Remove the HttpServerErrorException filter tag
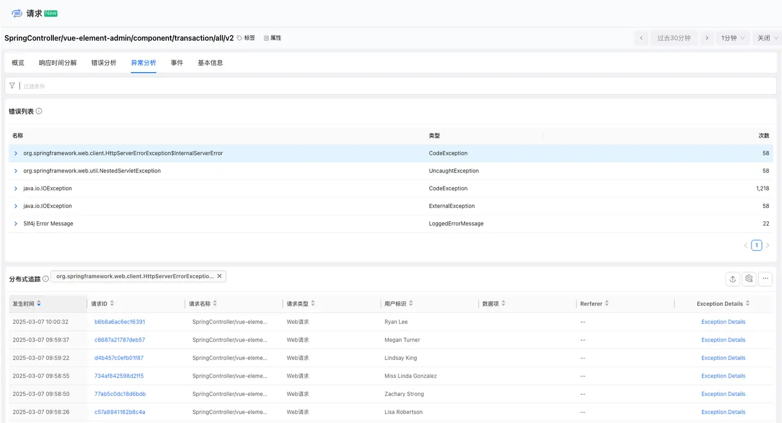 click(219, 276)
